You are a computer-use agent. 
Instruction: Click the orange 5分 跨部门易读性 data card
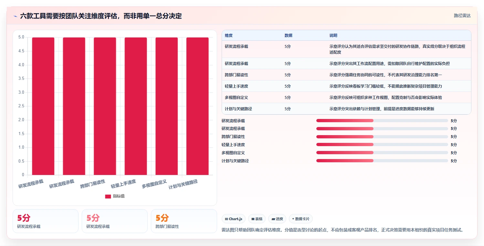click(x=184, y=221)
